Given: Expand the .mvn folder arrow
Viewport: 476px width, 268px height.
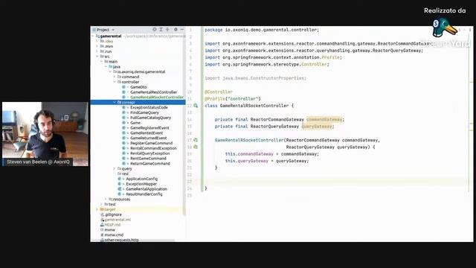Looking at the screenshot, I should pos(97,46).
